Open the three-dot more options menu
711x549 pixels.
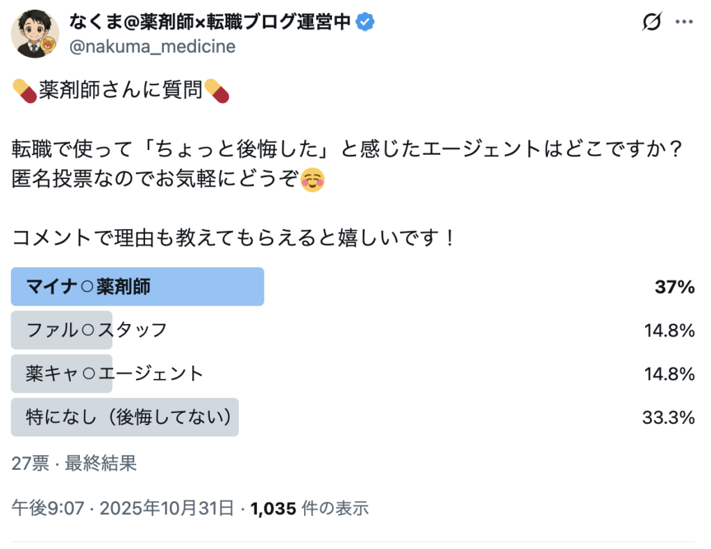click(x=685, y=23)
